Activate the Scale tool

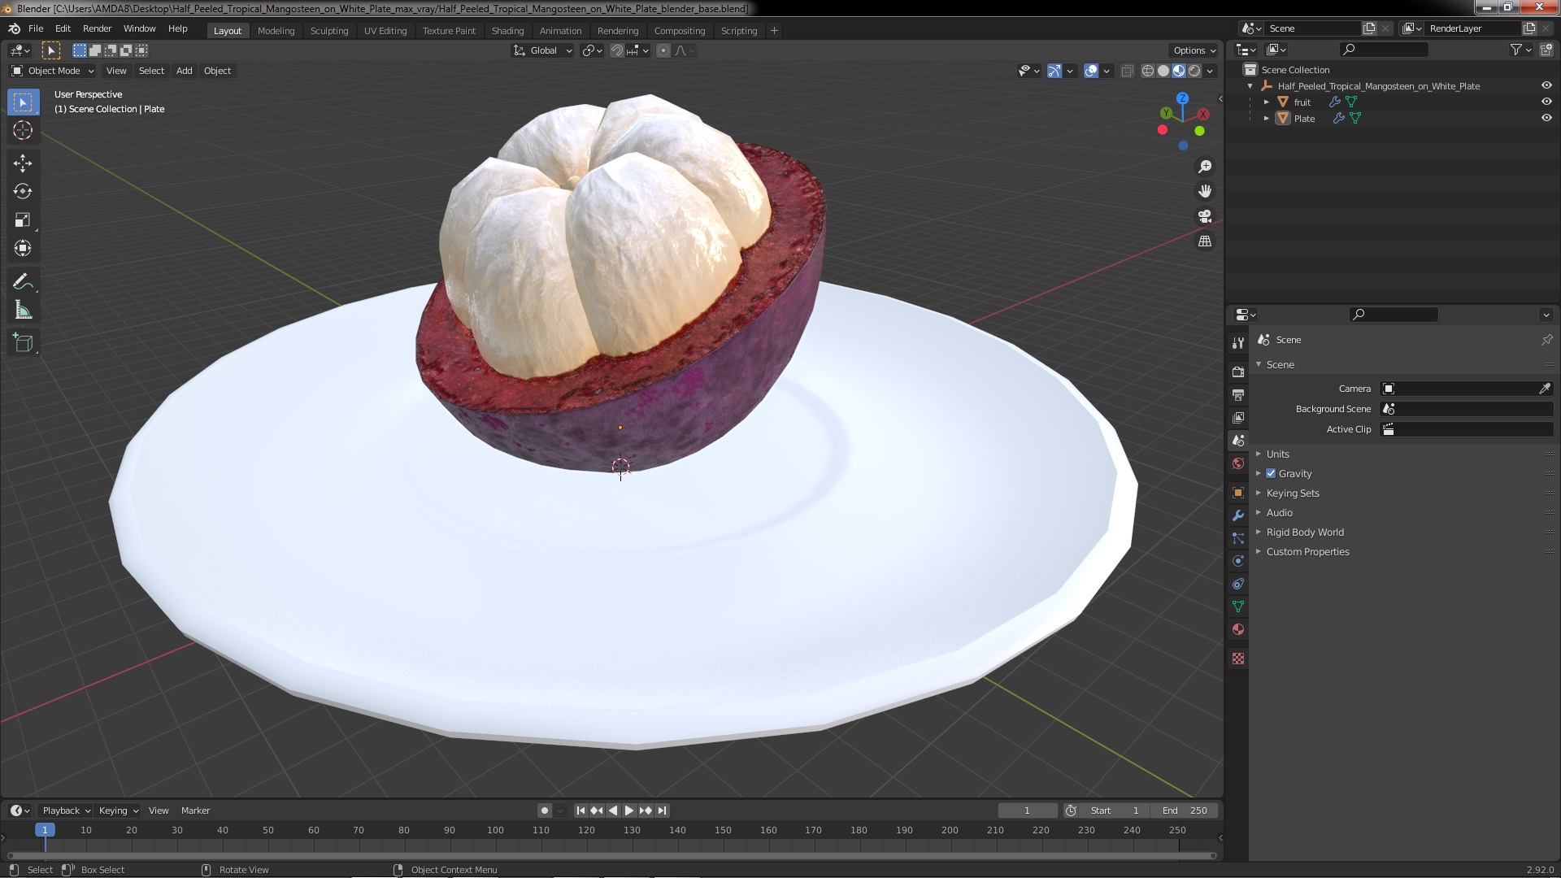point(23,220)
